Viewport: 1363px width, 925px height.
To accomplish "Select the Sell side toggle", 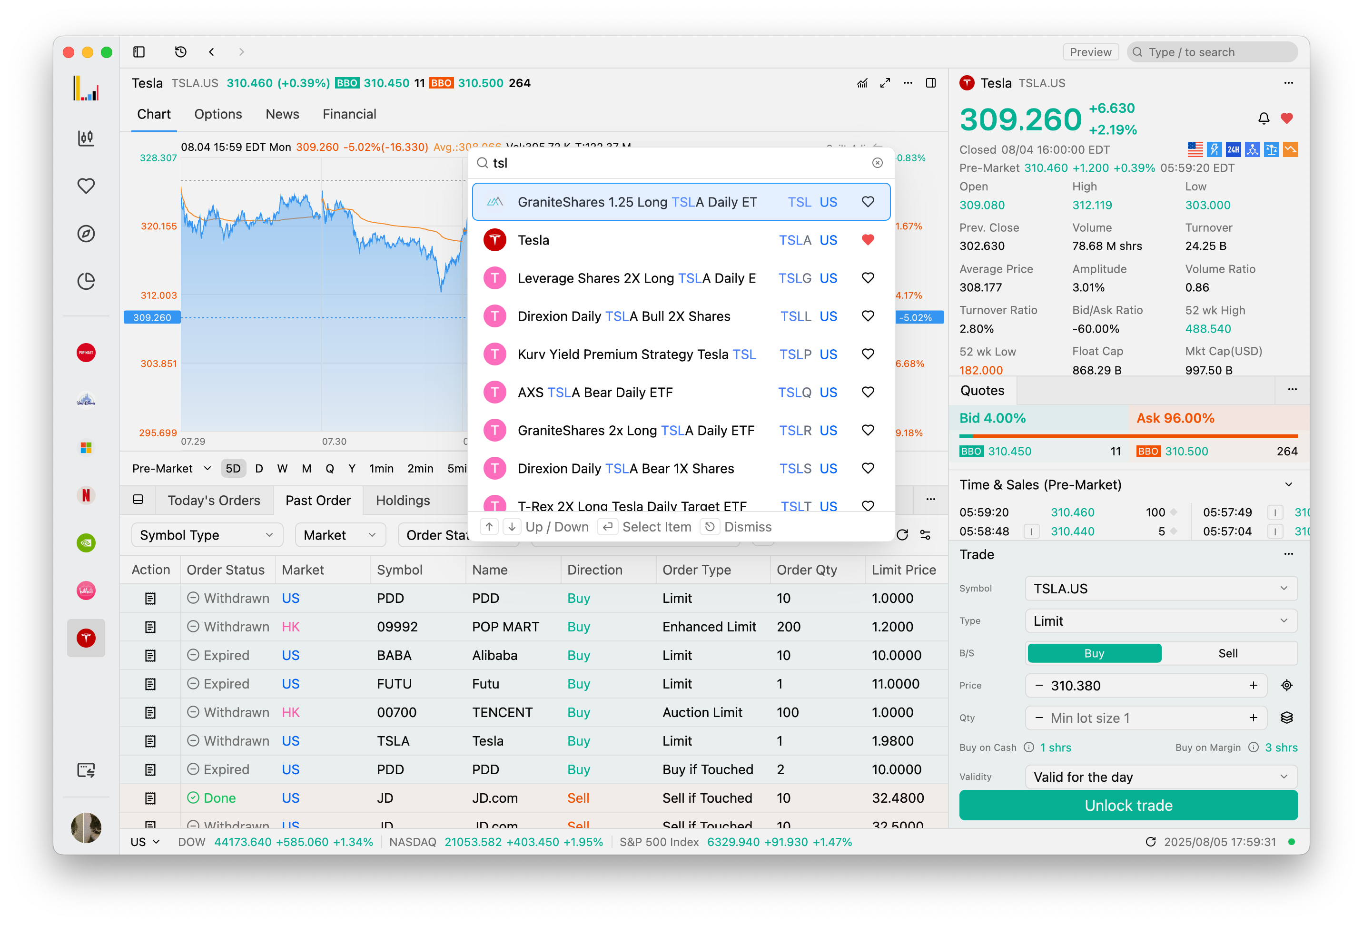I will click(x=1227, y=653).
